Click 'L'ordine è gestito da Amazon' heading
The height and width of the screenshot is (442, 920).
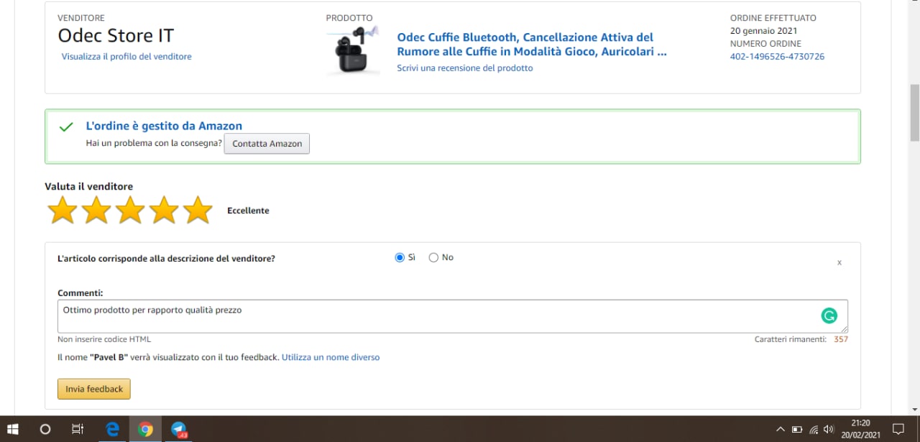(164, 126)
